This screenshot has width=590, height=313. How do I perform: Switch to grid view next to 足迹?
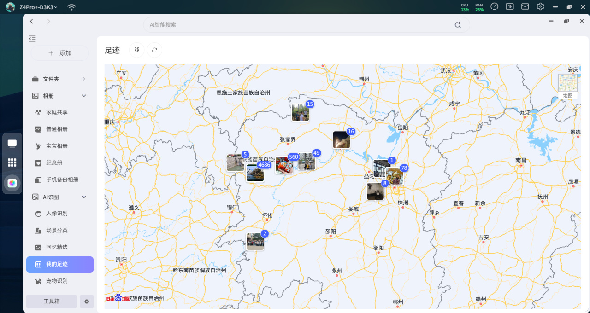(137, 50)
